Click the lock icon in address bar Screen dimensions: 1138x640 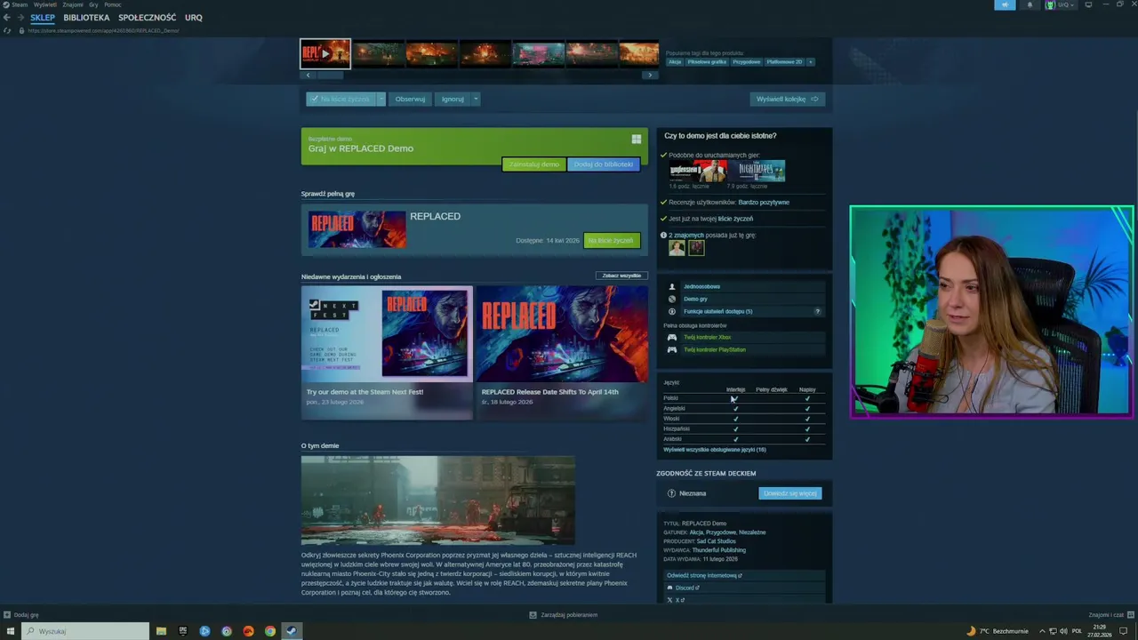pos(20,30)
